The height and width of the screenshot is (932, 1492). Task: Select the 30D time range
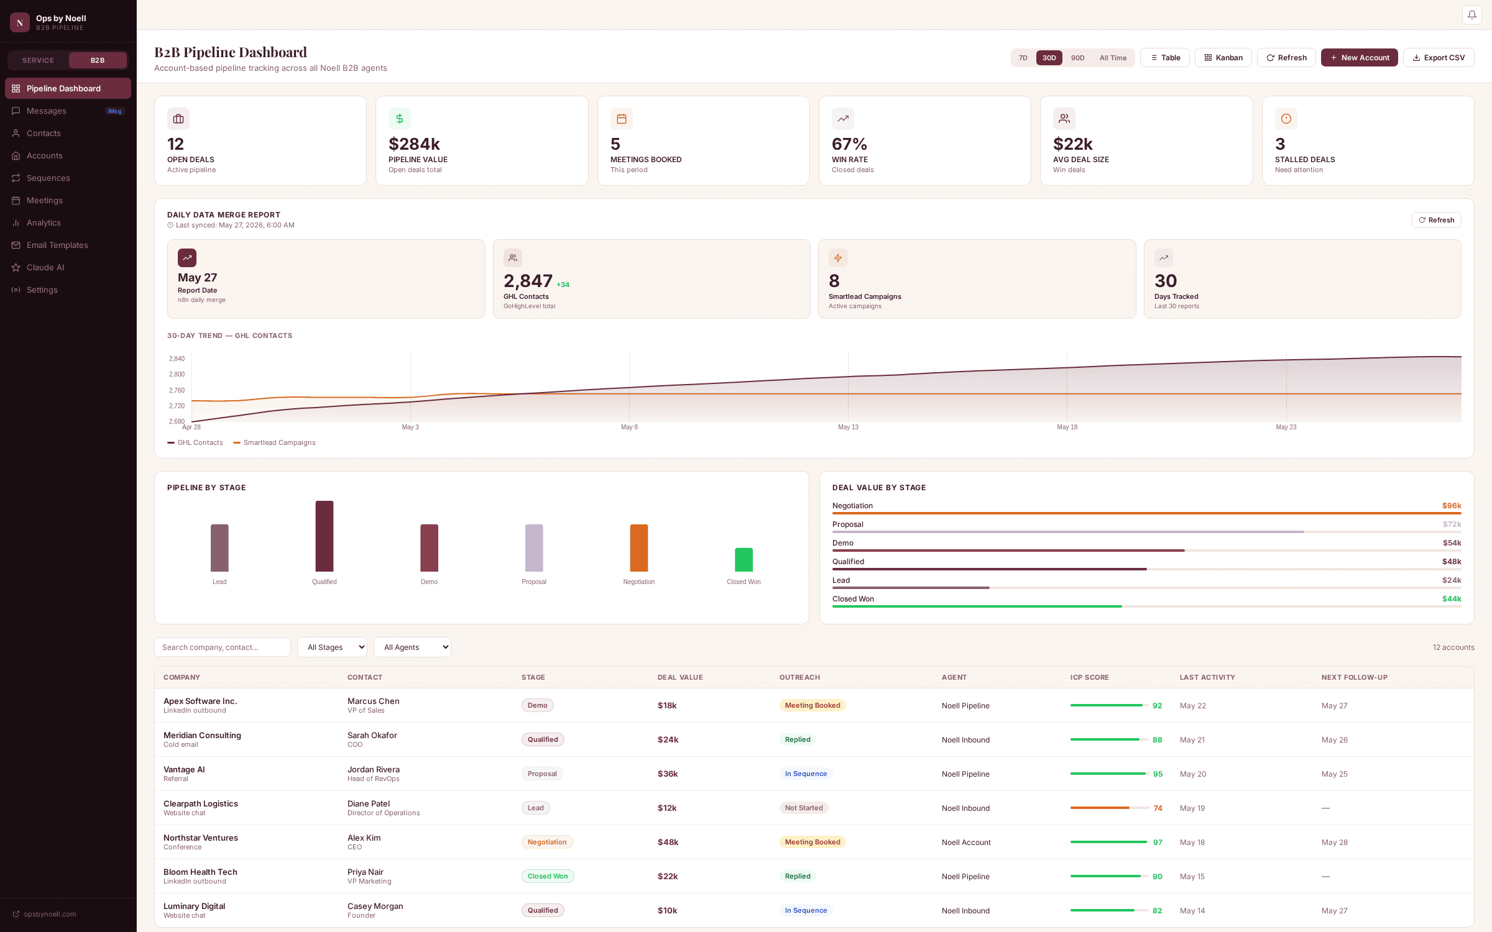coord(1049,58)
